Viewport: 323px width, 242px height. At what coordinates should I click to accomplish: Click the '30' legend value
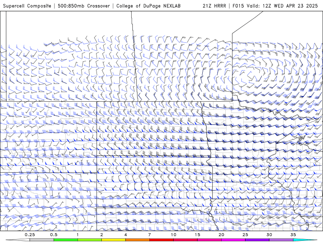click(269, 235)
